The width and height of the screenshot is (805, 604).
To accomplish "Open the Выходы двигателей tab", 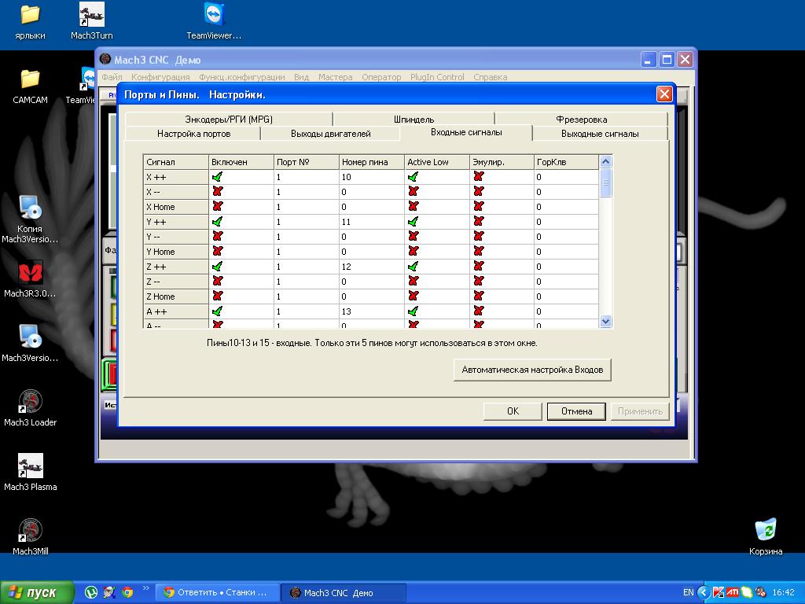I will pos(331,134).
